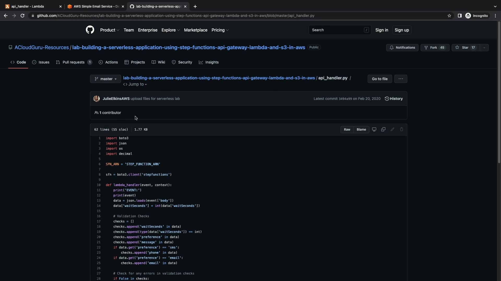Open the browser side panel icon
This screenshot has height=281, width=501.
pyautogui.click(x=460, y=16)
